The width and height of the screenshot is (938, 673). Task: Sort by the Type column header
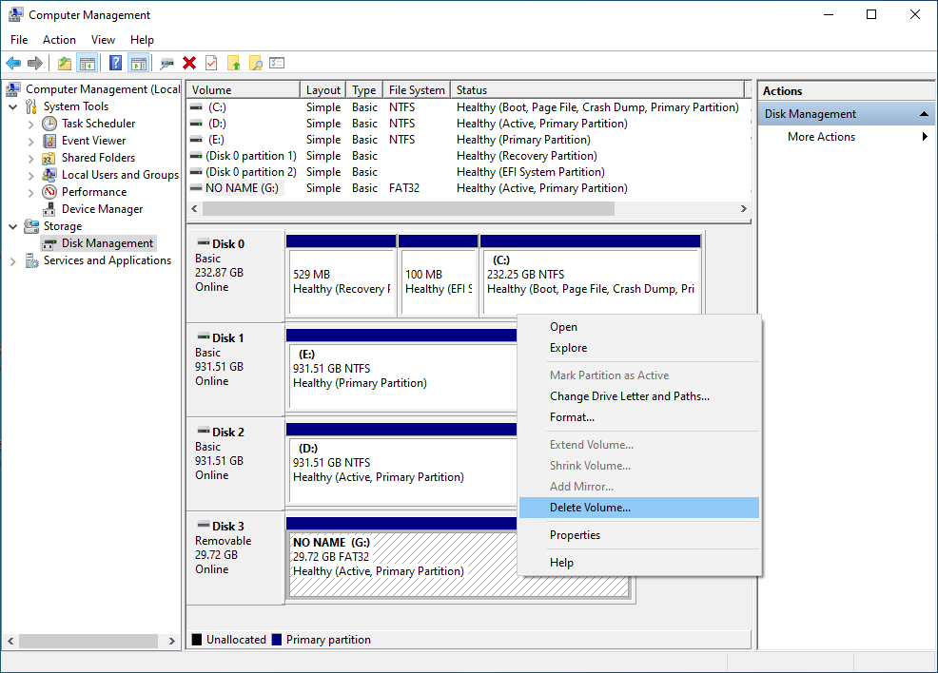[363, 89]
